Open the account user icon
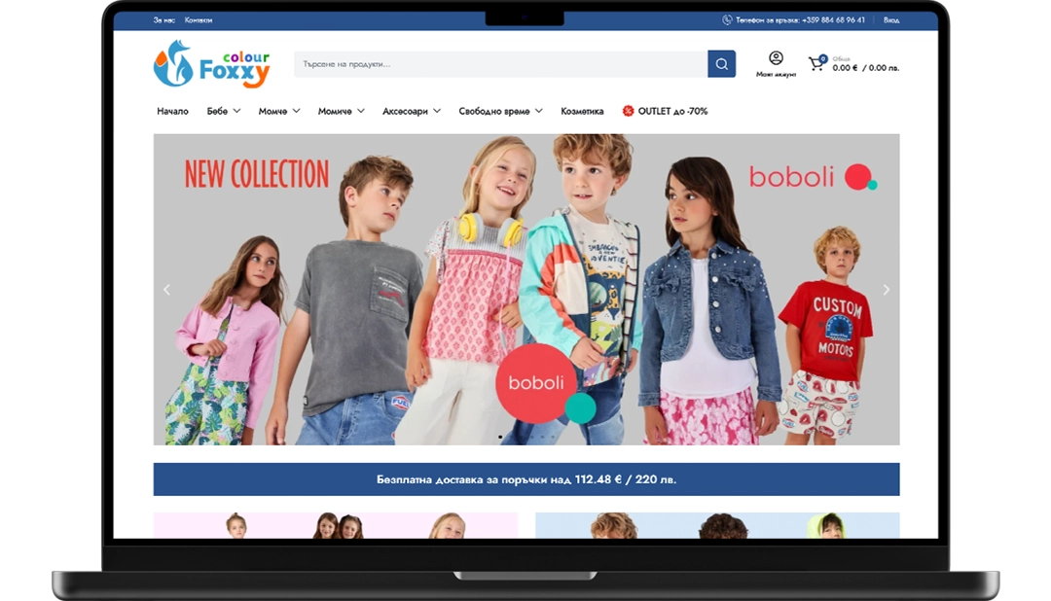Viewport: 1051px width, 601px height. coord(776,58)
